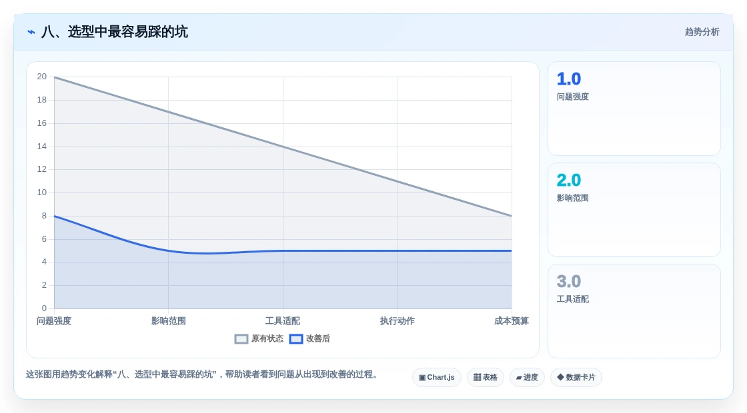Click the heading 八、选型中最容易踩的坑
This screenshot has height=413, width=747.
click(x=115, y=32)
